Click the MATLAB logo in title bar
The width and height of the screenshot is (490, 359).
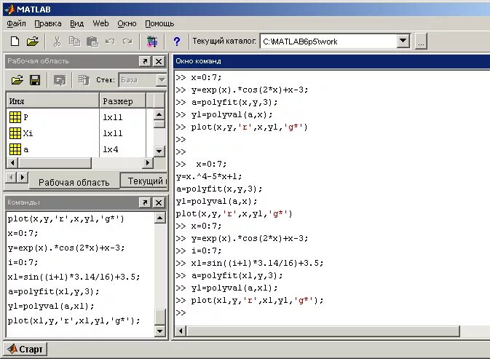point(10,9)
